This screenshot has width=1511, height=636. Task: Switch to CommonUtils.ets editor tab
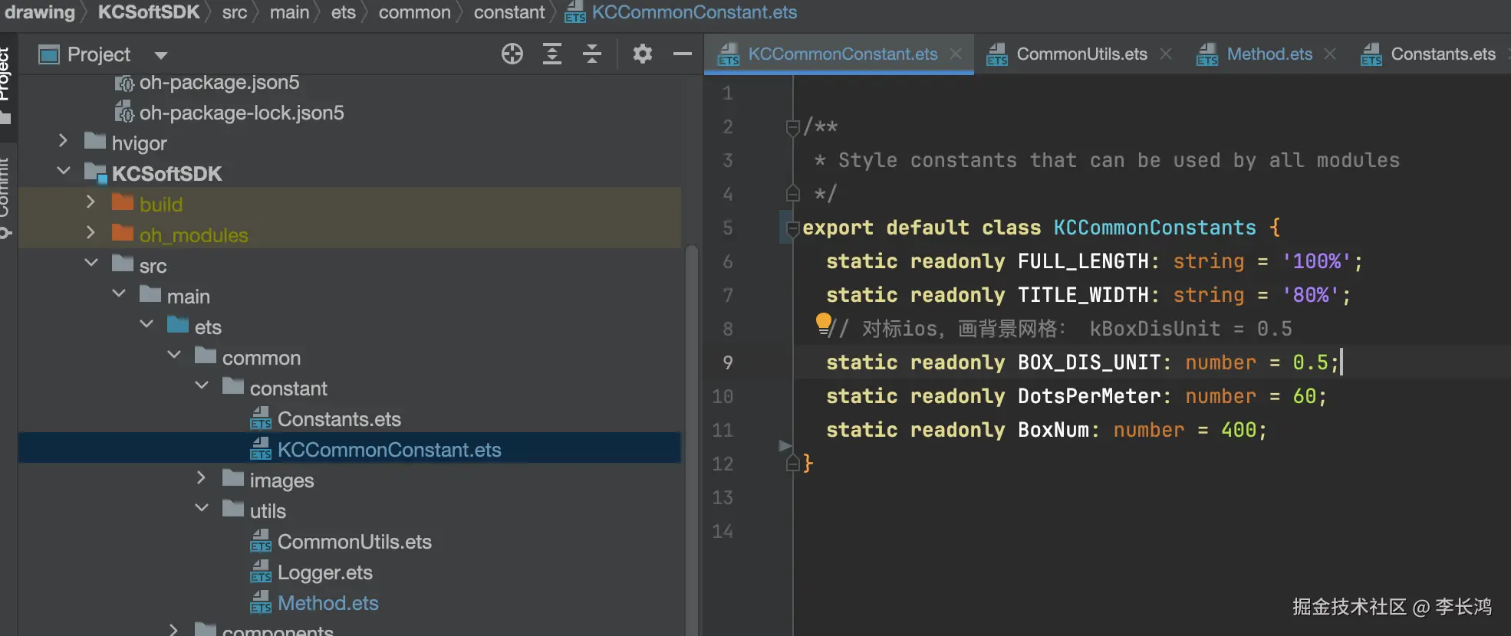click(1081, 54)
